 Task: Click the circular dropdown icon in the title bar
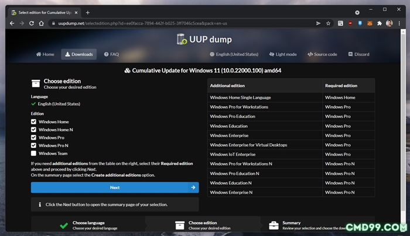(x=357, y=12)
